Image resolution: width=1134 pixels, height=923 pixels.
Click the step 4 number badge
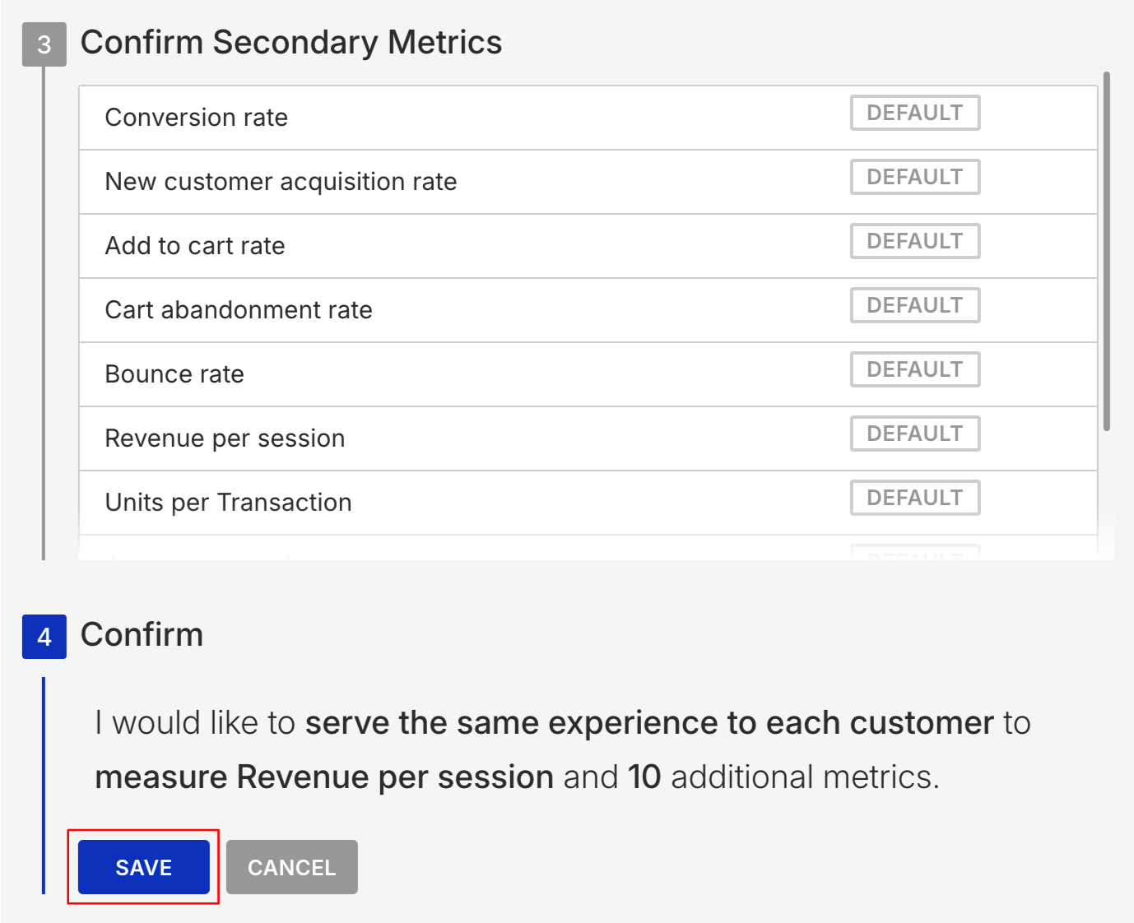44,637
